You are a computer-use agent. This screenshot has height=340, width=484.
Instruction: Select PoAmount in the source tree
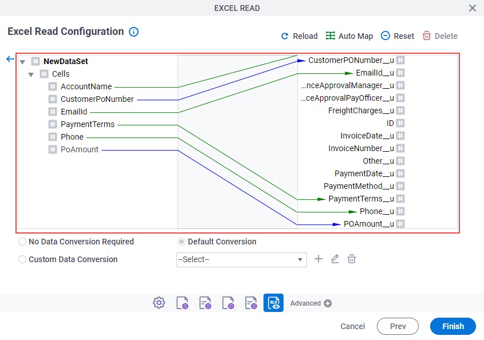[x=79, y=149]
